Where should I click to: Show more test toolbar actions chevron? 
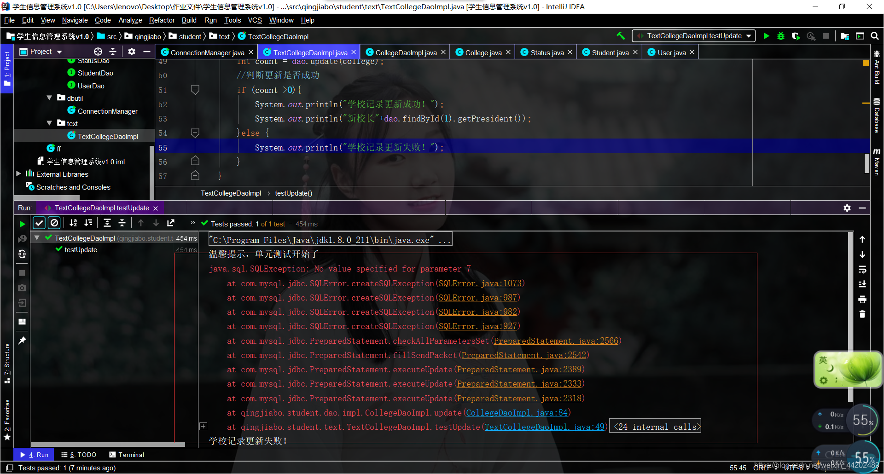192,223
